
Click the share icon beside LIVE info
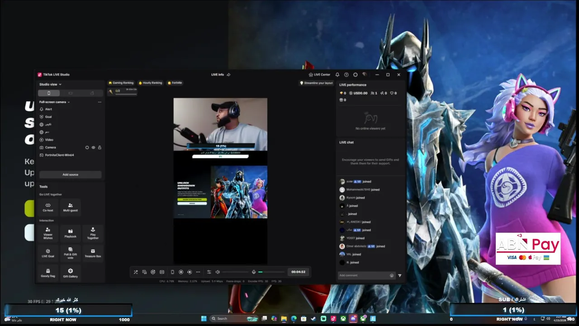click(228, 75)
